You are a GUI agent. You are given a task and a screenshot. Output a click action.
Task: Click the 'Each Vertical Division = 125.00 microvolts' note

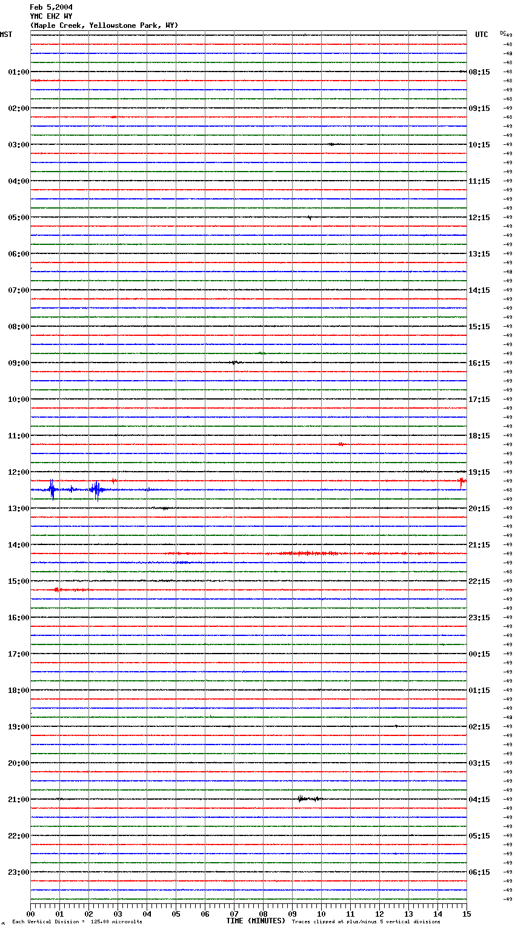pos(77,922)
